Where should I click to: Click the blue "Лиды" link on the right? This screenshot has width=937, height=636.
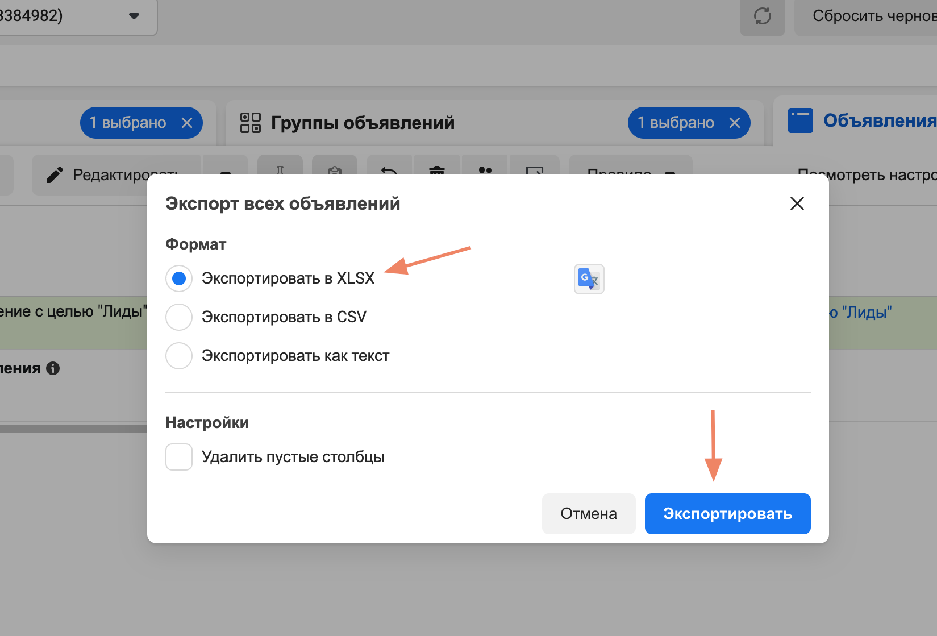(x=861, y=312)
